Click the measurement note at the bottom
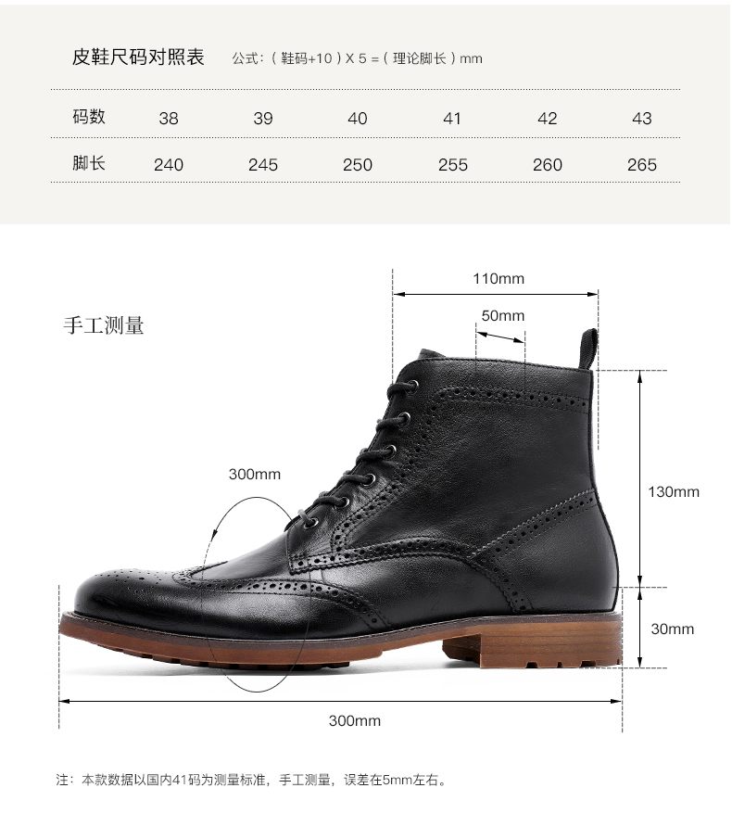 click(x=251, y=780)
